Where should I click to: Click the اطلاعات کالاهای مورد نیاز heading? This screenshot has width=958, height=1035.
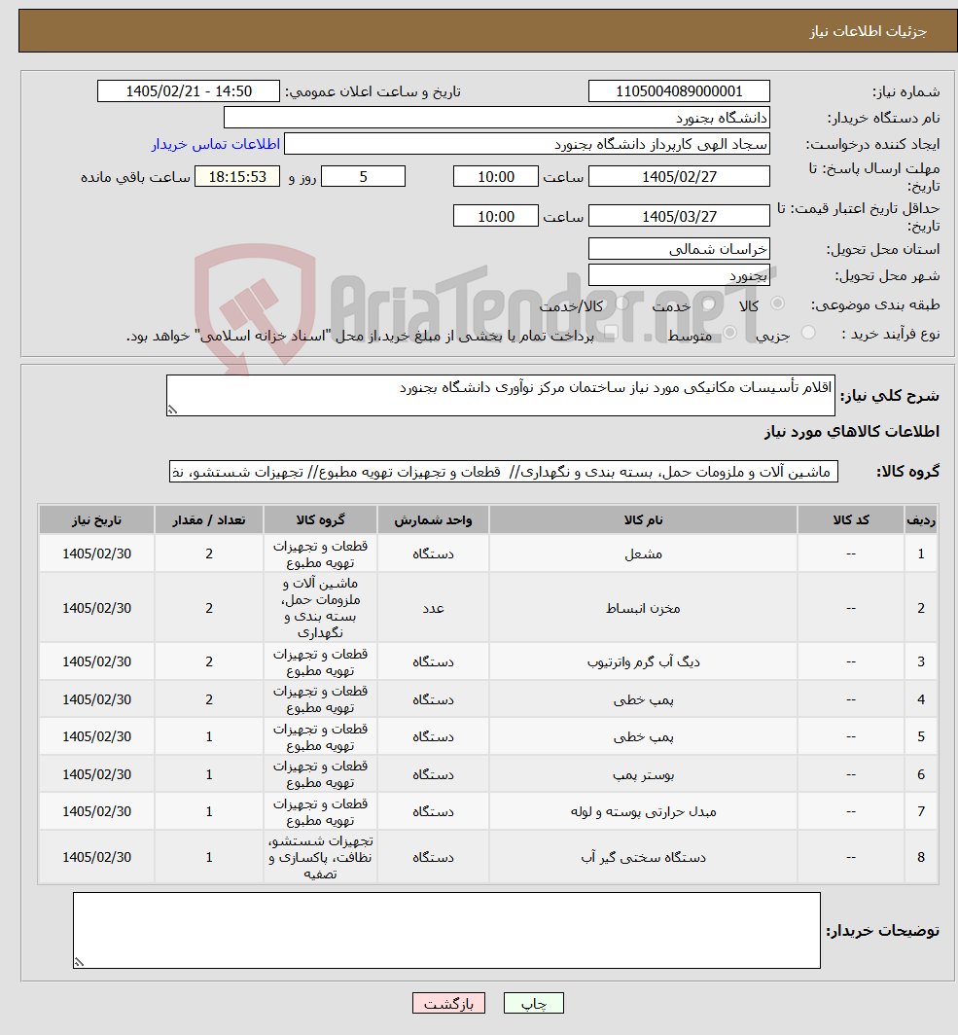[x=852, y=432]
